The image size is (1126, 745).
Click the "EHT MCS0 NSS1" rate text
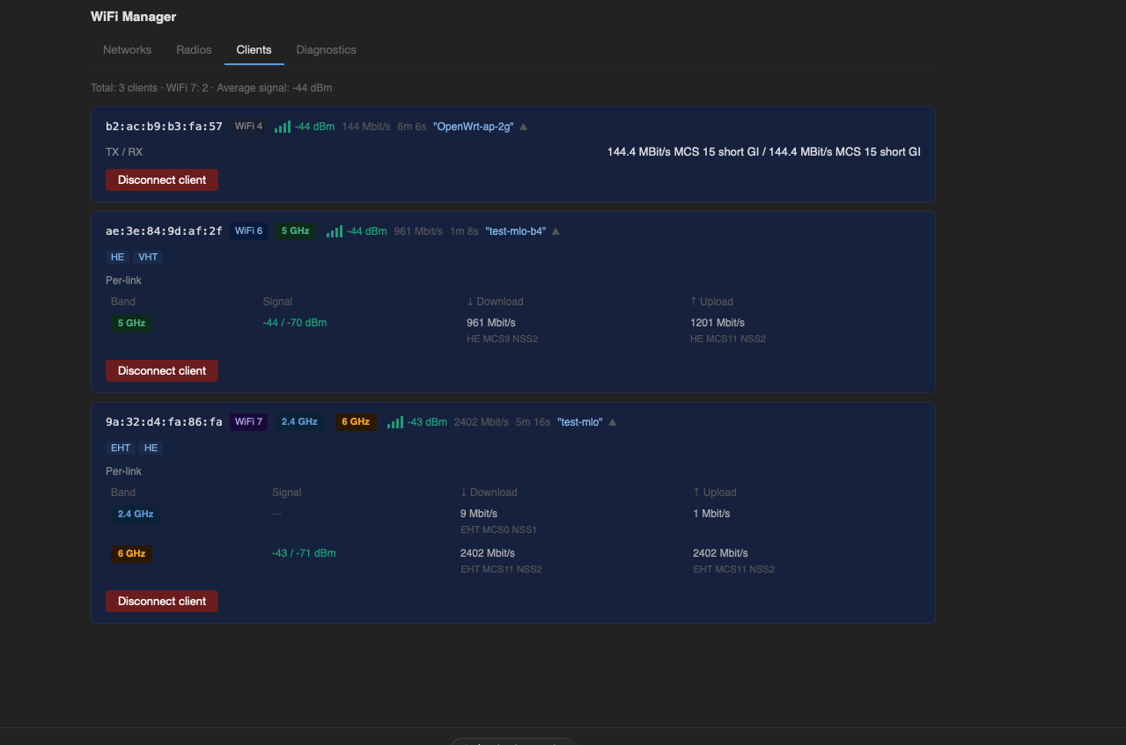(498, 530)
